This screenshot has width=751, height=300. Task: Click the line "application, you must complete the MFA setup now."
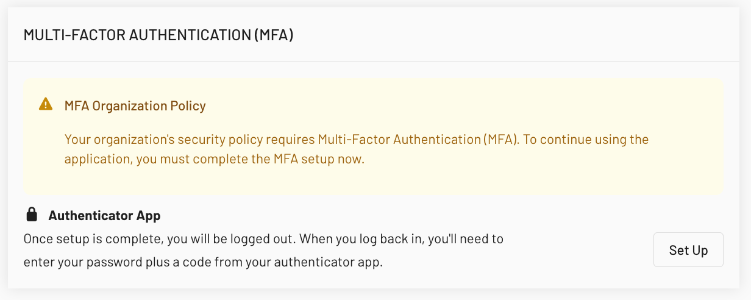[x=215, y=160]
